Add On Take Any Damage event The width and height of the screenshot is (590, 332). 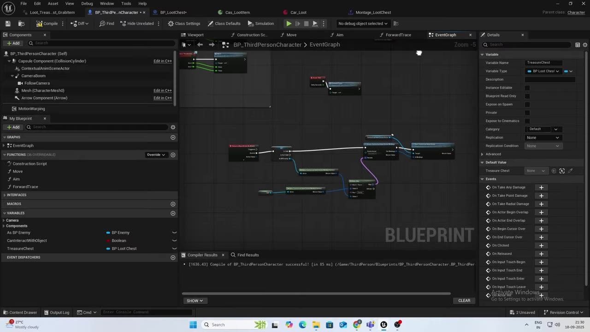pyautogui.click(x=541, y=187)
